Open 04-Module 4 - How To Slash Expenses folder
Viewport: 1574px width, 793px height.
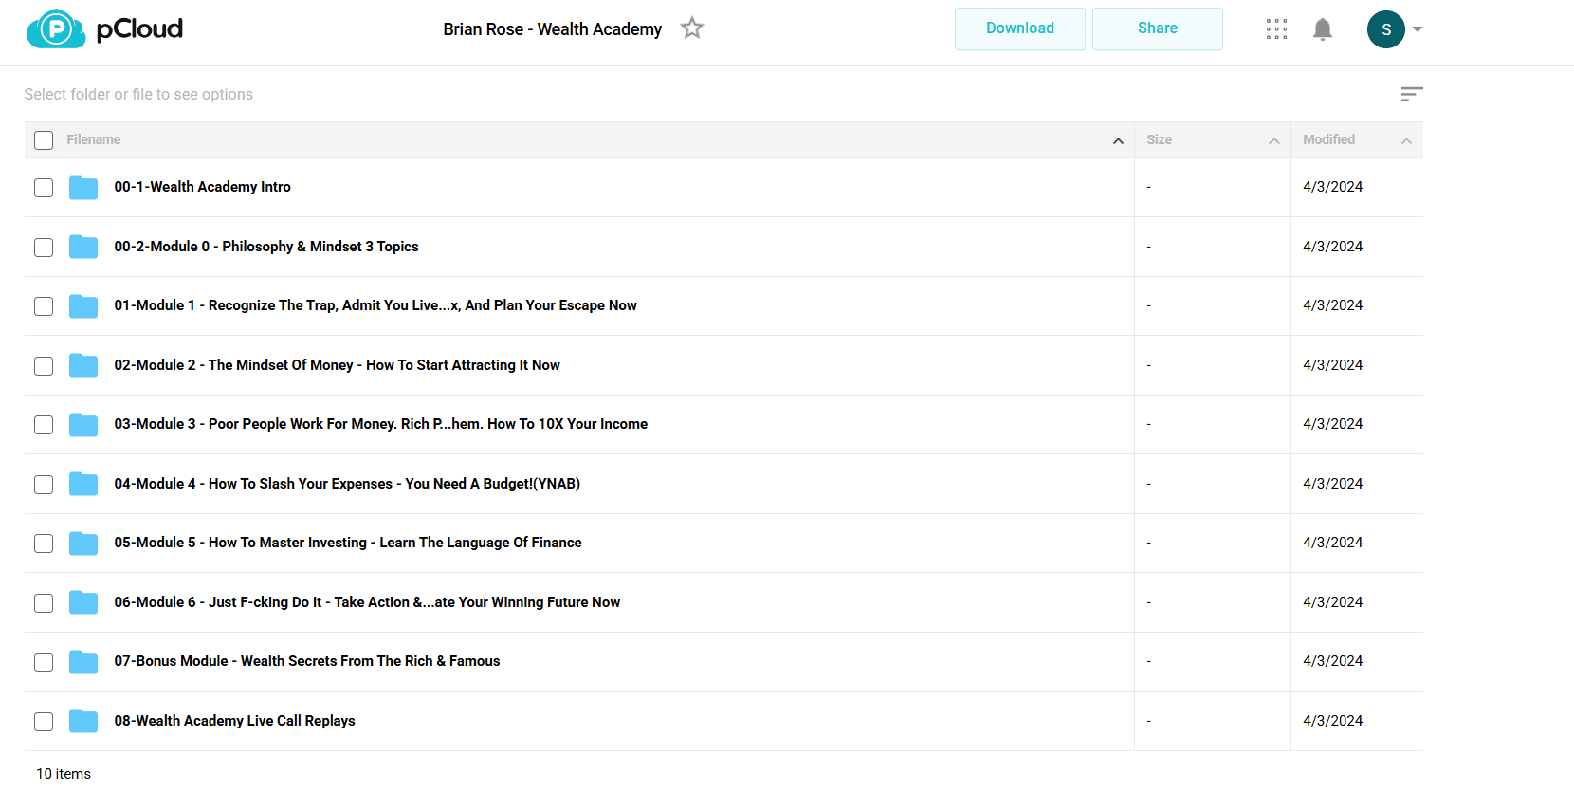pos(347,484)
